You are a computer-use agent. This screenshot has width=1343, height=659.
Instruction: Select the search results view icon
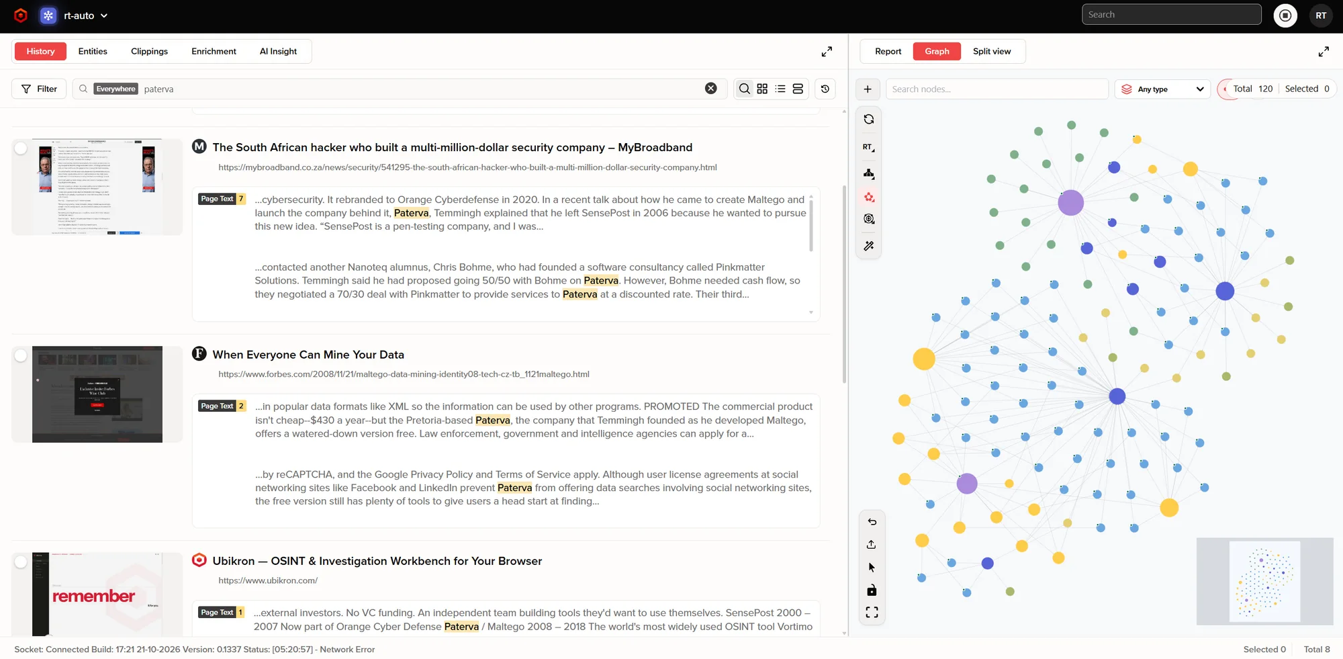click(745, 89)
